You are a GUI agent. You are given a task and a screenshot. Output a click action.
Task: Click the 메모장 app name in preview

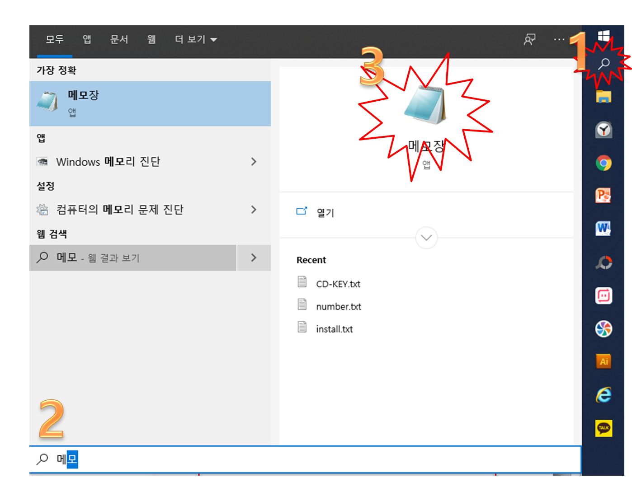[426, 146]
